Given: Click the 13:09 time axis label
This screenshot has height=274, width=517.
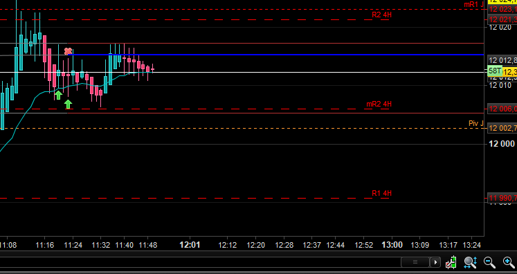Looking at the screenshot, I should (419, 245).
